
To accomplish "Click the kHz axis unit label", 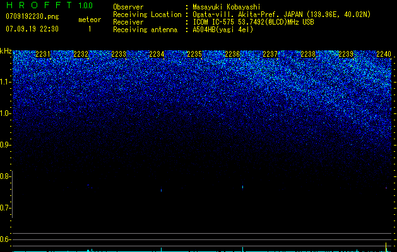I will (6, 51).
